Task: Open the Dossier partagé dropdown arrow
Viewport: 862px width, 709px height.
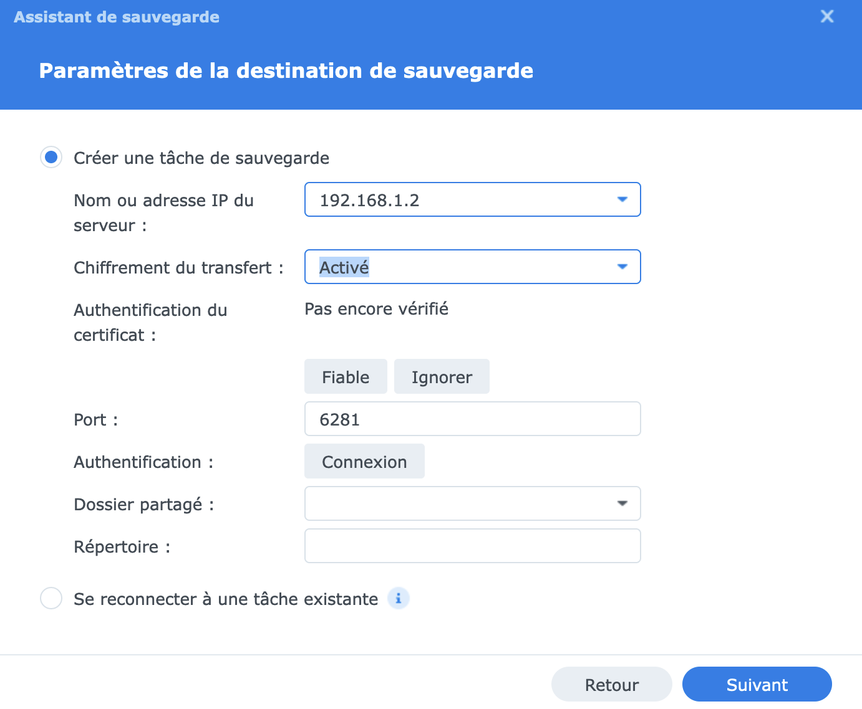Action: (622, 503)
